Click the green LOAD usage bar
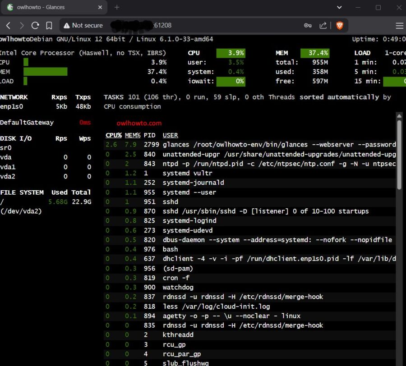Image resolution: width=406 pixels, height=366 pixels. (25, 81)
